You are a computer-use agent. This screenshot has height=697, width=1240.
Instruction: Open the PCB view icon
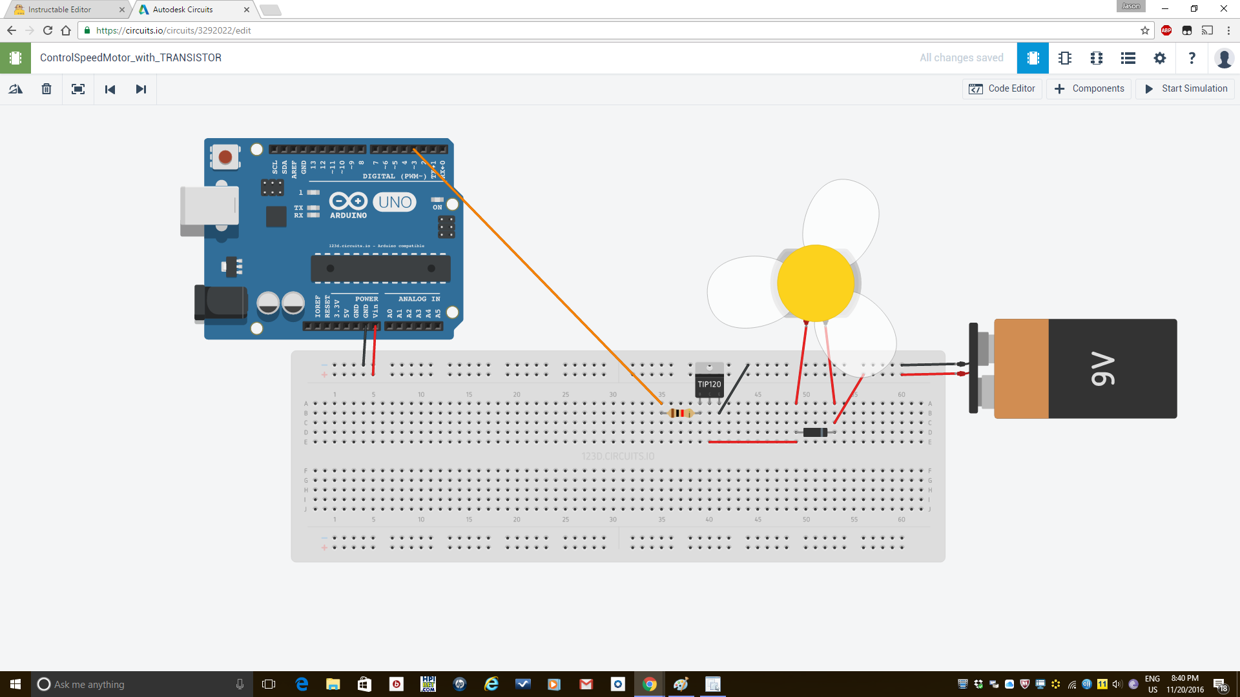(1097, 58)
